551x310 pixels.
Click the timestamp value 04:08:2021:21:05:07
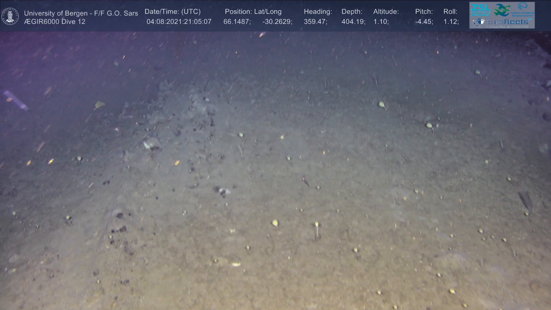coord(179,22)
